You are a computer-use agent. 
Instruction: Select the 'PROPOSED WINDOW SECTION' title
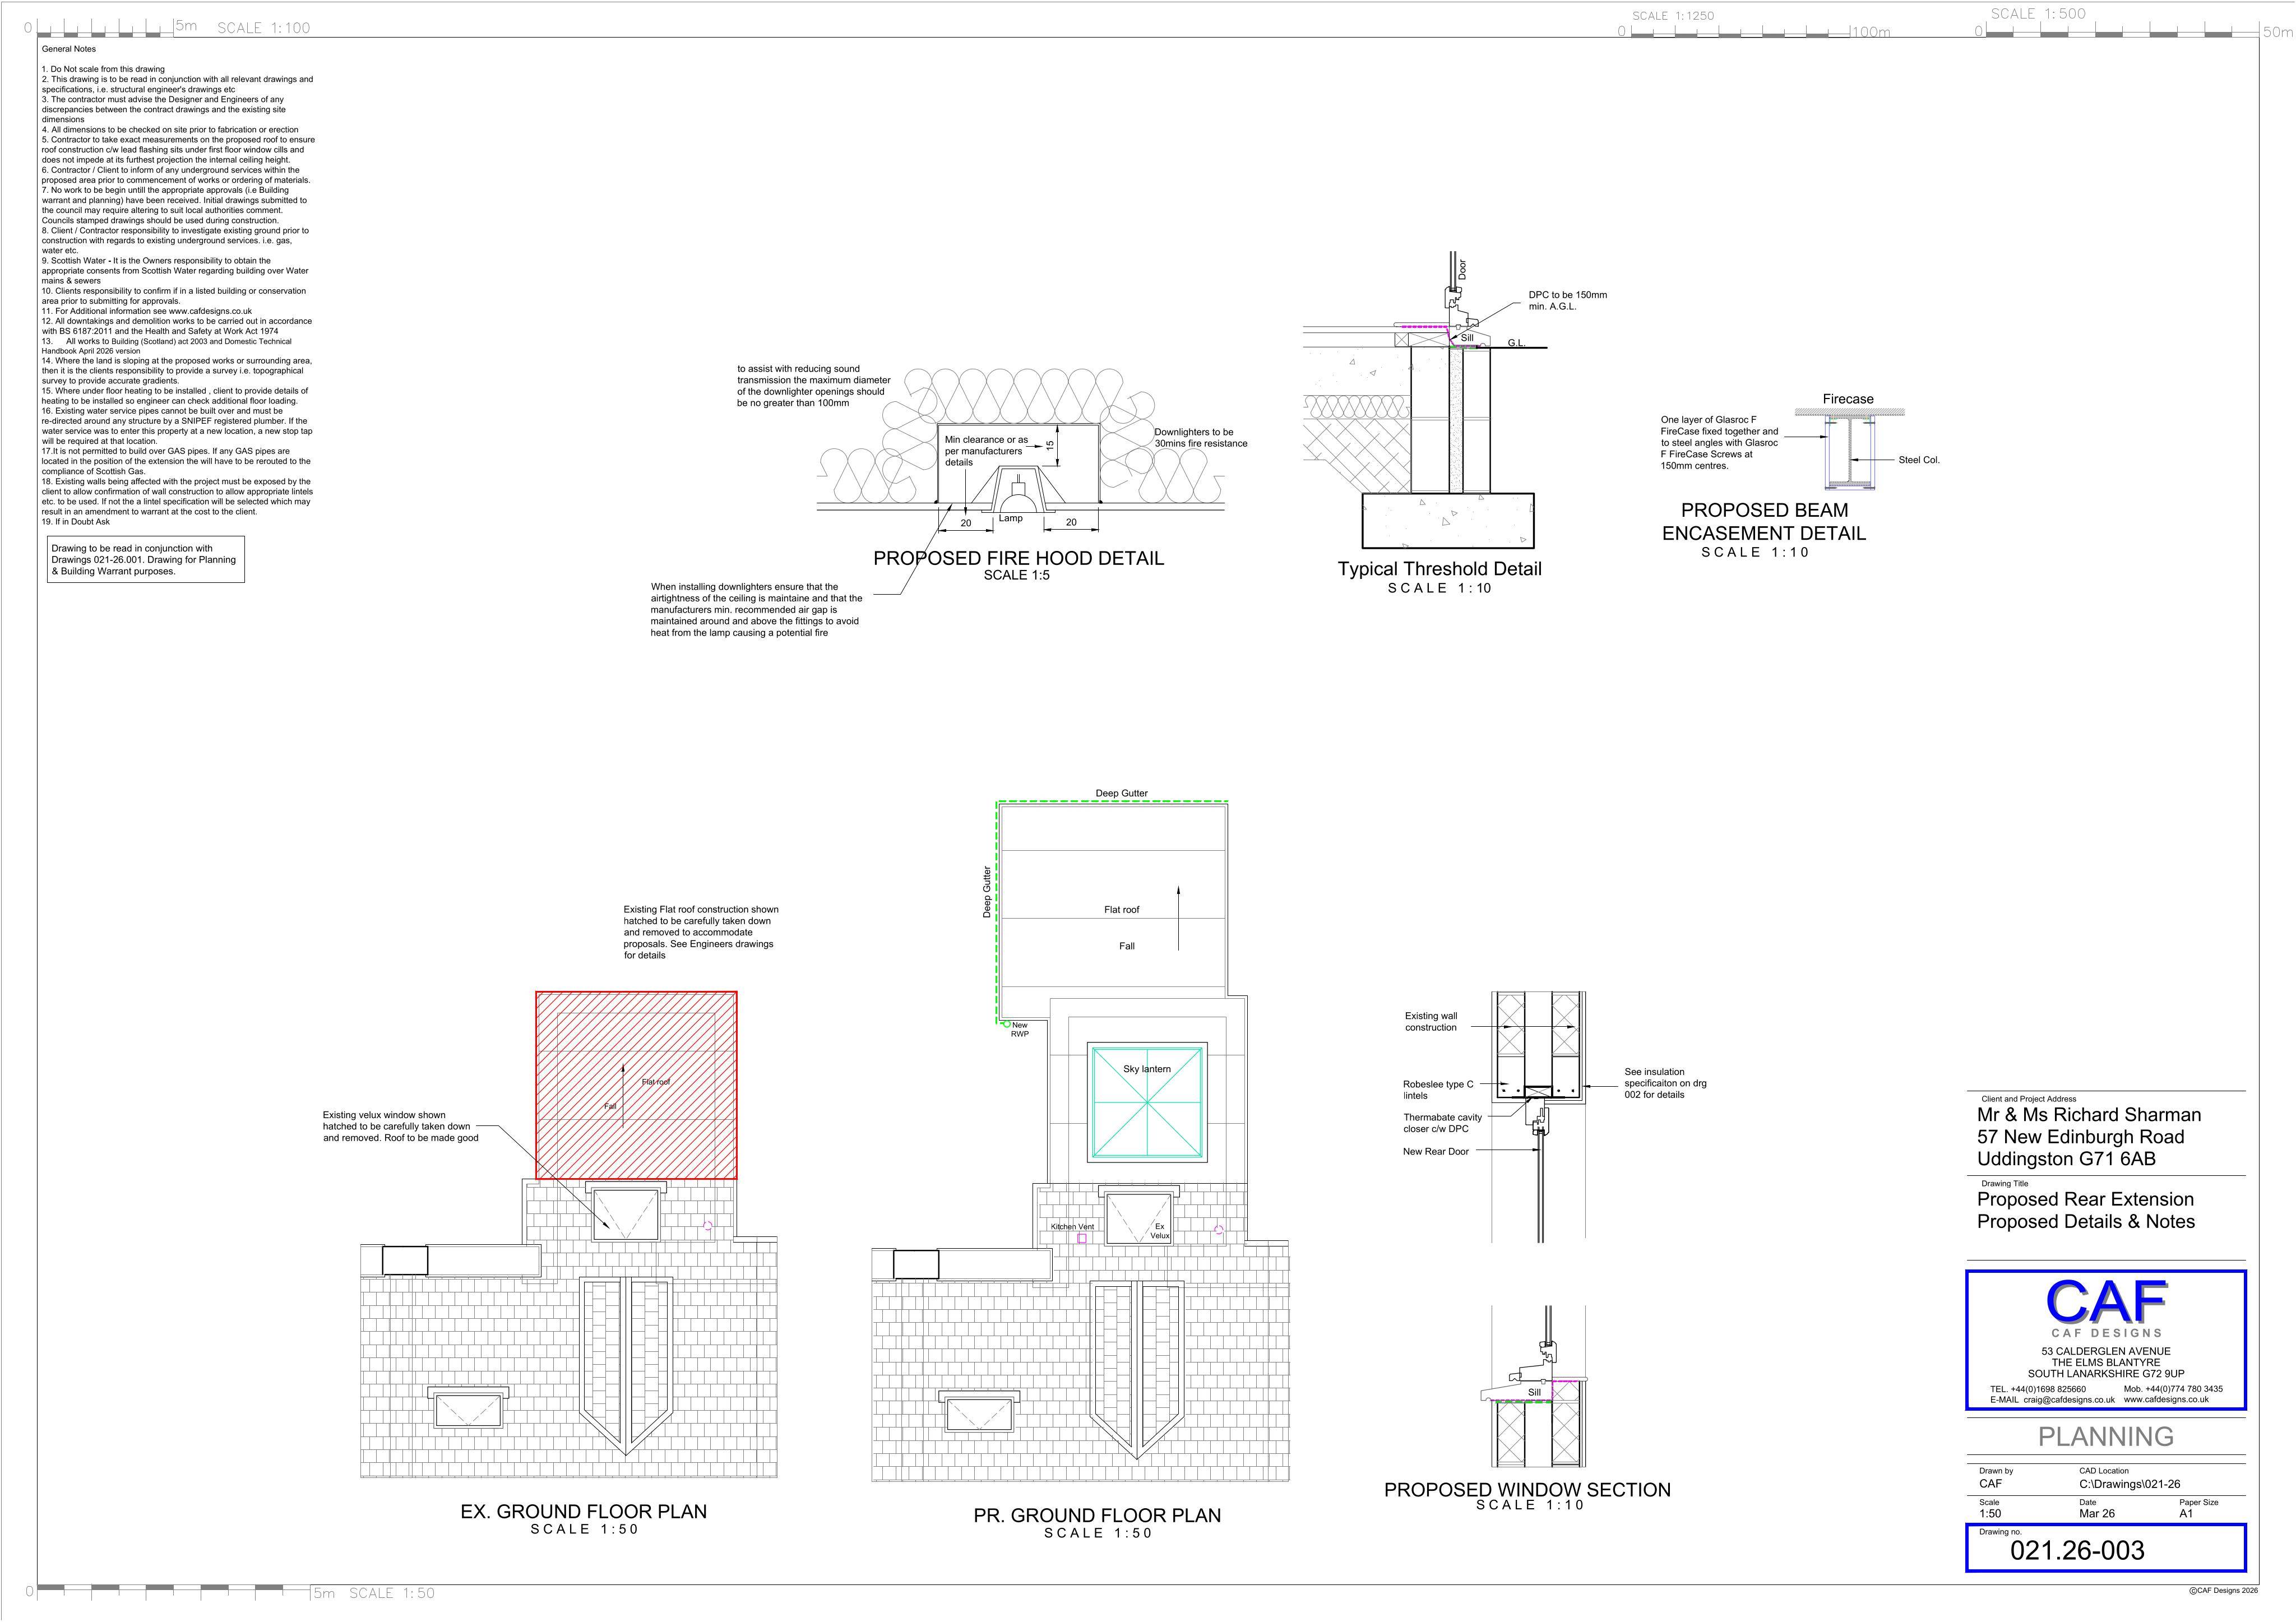pyautogui.click(x=1527, y=1490)
